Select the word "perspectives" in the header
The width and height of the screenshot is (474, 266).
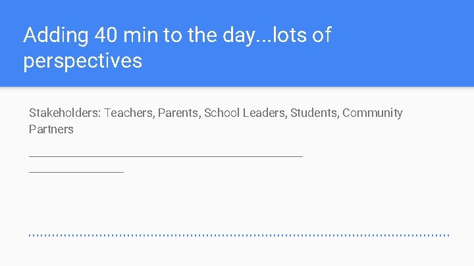(x=82, y=62)
